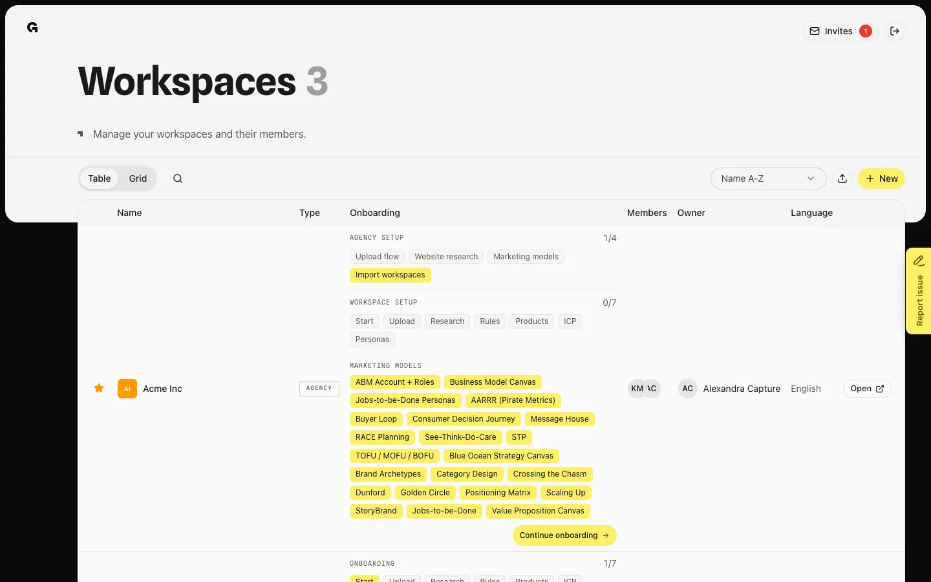931x582 pixels.
Task: Open Crossing the Chasm model
Action: point(550,474)
